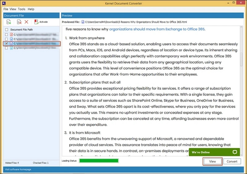
Task: Click the Add document file icon
Action: [x=9, y=22]
